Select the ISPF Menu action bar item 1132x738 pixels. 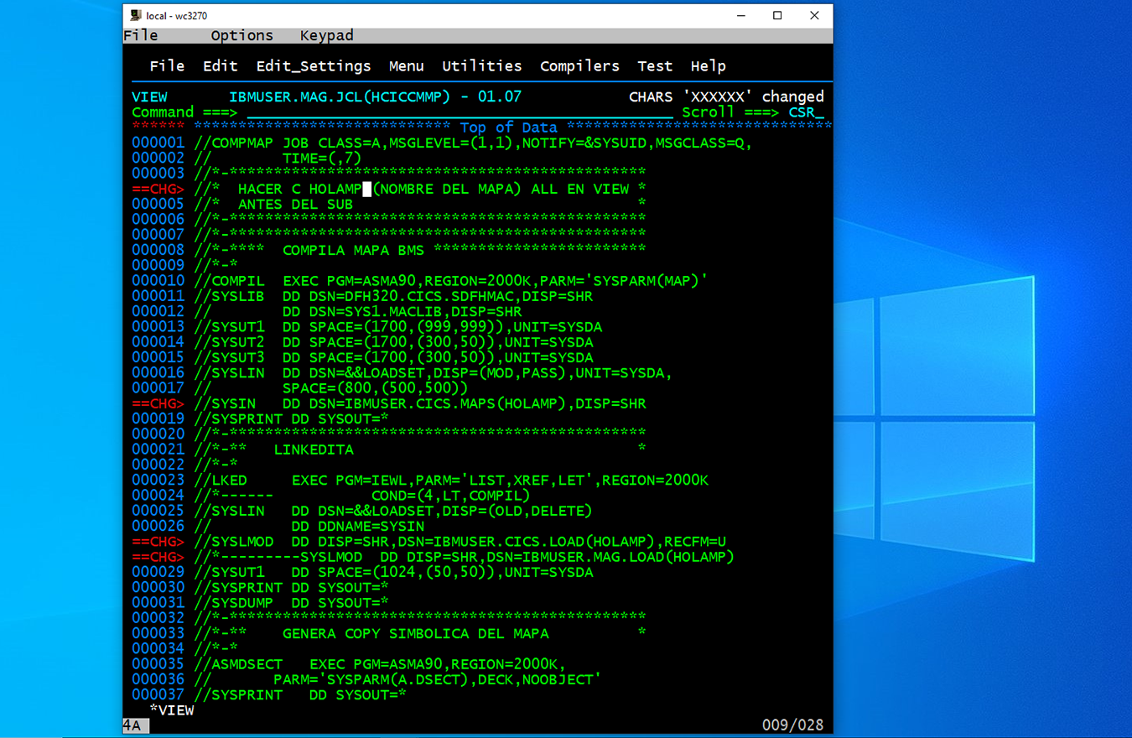pyautogui.click(x=406, y=66)
